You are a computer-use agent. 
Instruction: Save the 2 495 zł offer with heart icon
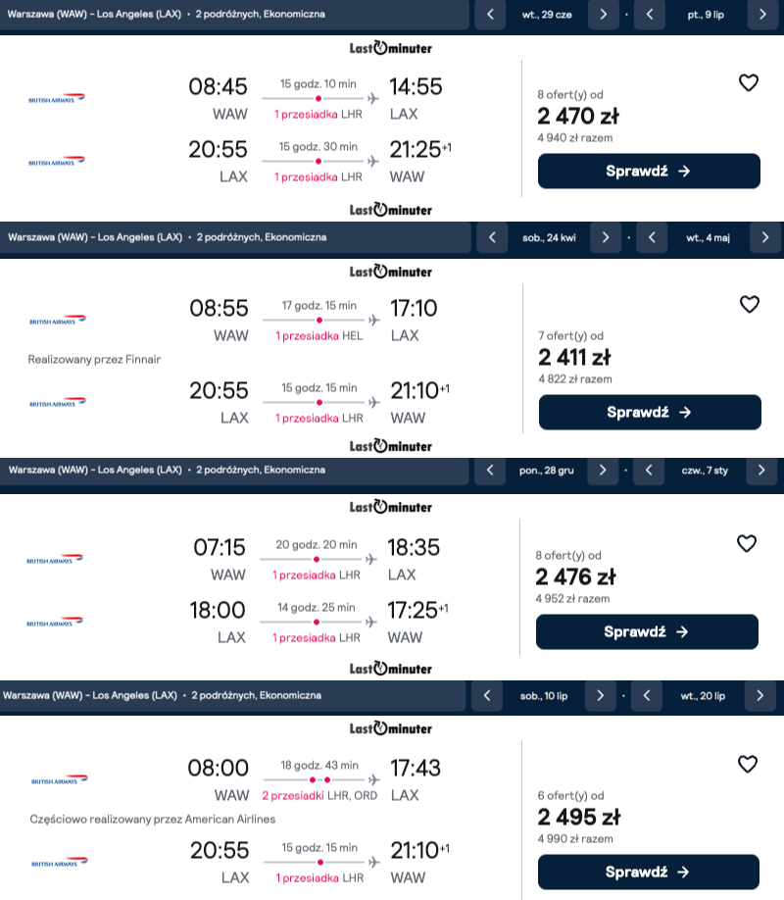click(748, 764)
